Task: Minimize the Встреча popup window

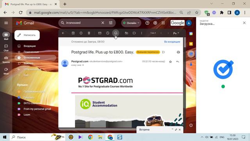Action: coord(172,129)
